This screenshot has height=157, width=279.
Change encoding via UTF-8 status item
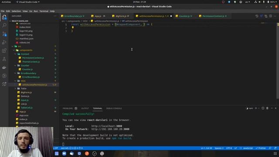[229, 148]
